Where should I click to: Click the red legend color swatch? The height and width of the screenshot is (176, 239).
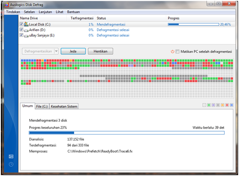click(x=227, y=105)
